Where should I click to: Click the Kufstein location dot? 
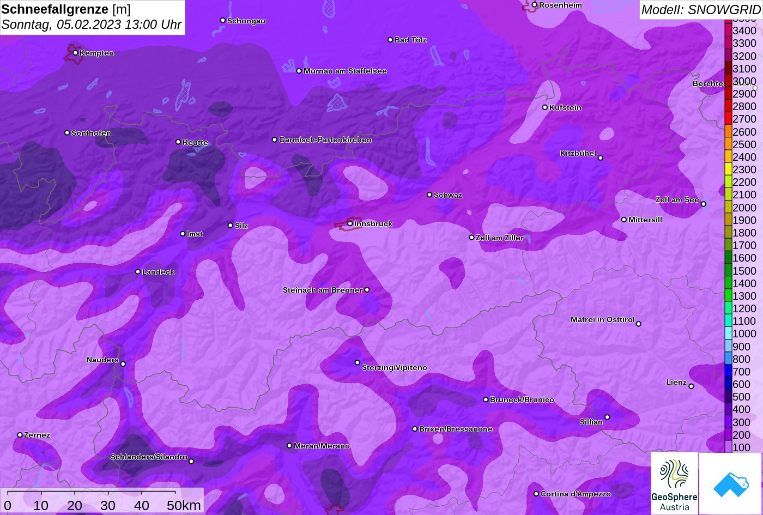tap(545, 107)
